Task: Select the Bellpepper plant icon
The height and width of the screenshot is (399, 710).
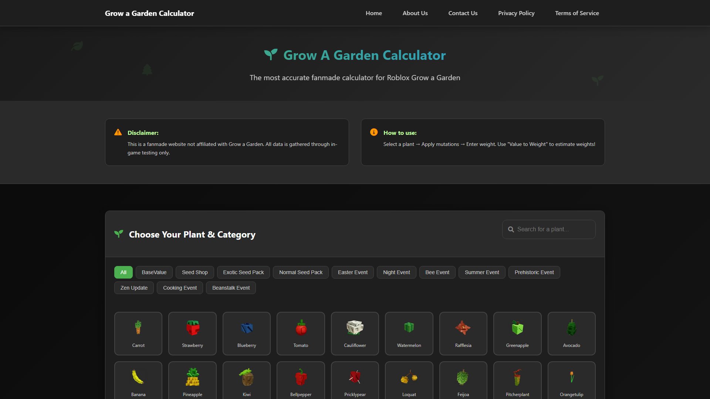Action: pos(301,377)
